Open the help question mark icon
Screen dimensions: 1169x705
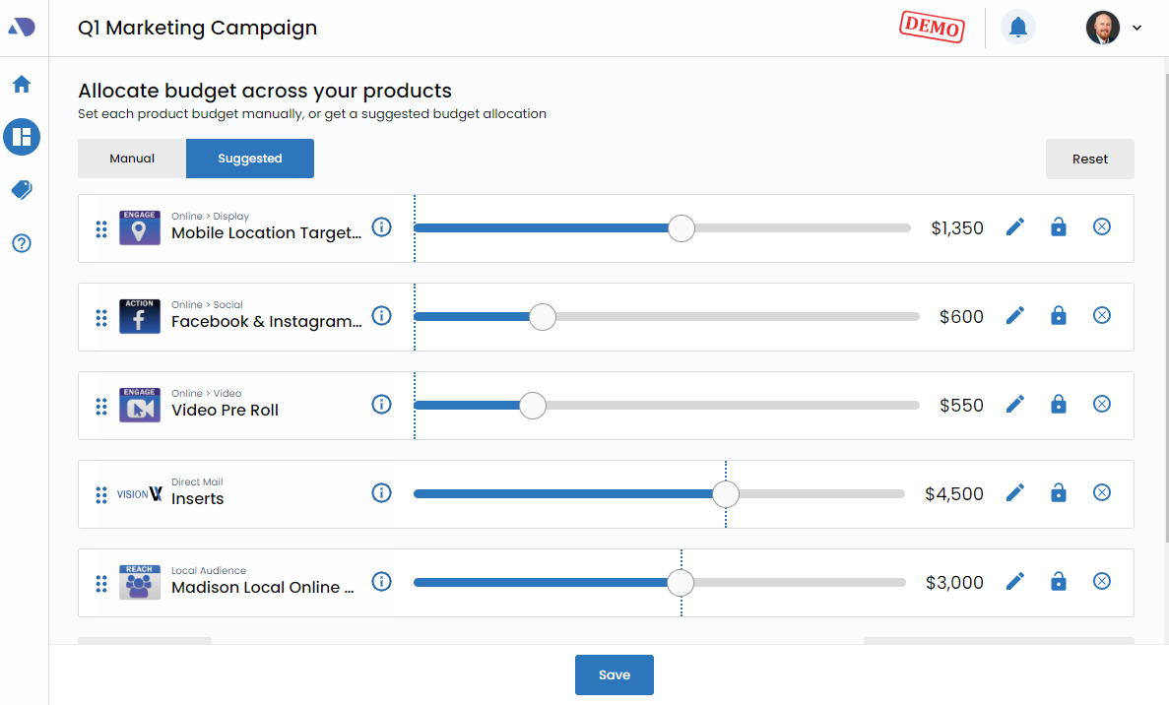22,243
